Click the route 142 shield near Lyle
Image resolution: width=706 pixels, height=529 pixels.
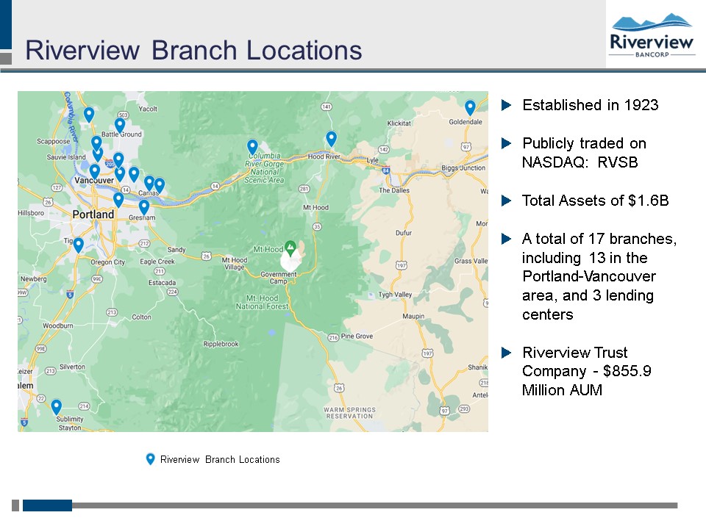tap(383, 149)
